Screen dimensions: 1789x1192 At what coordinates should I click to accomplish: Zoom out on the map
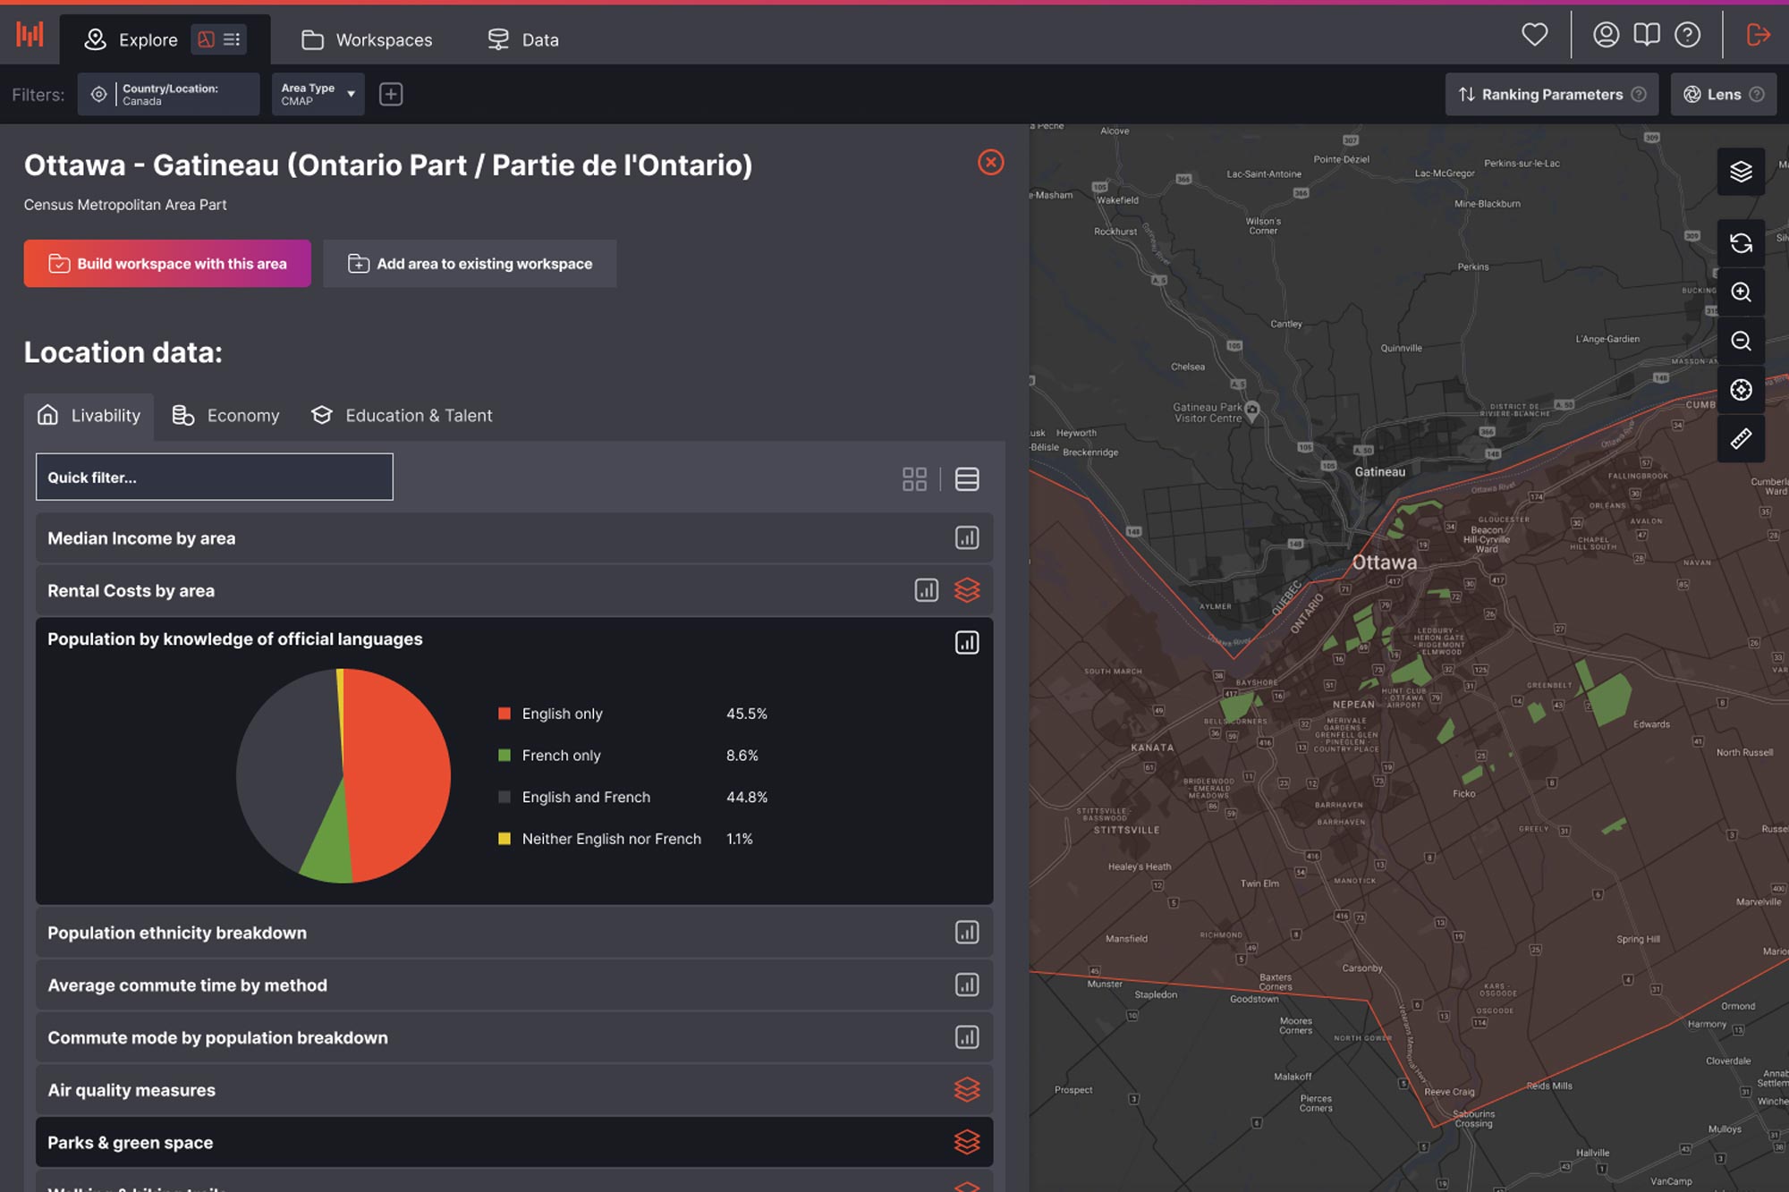pos(1741,341)
